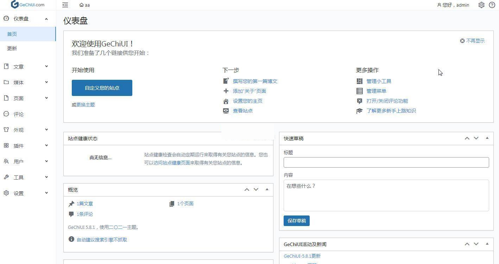Expand the 文章 menu chevron

[x=46, y=66]
